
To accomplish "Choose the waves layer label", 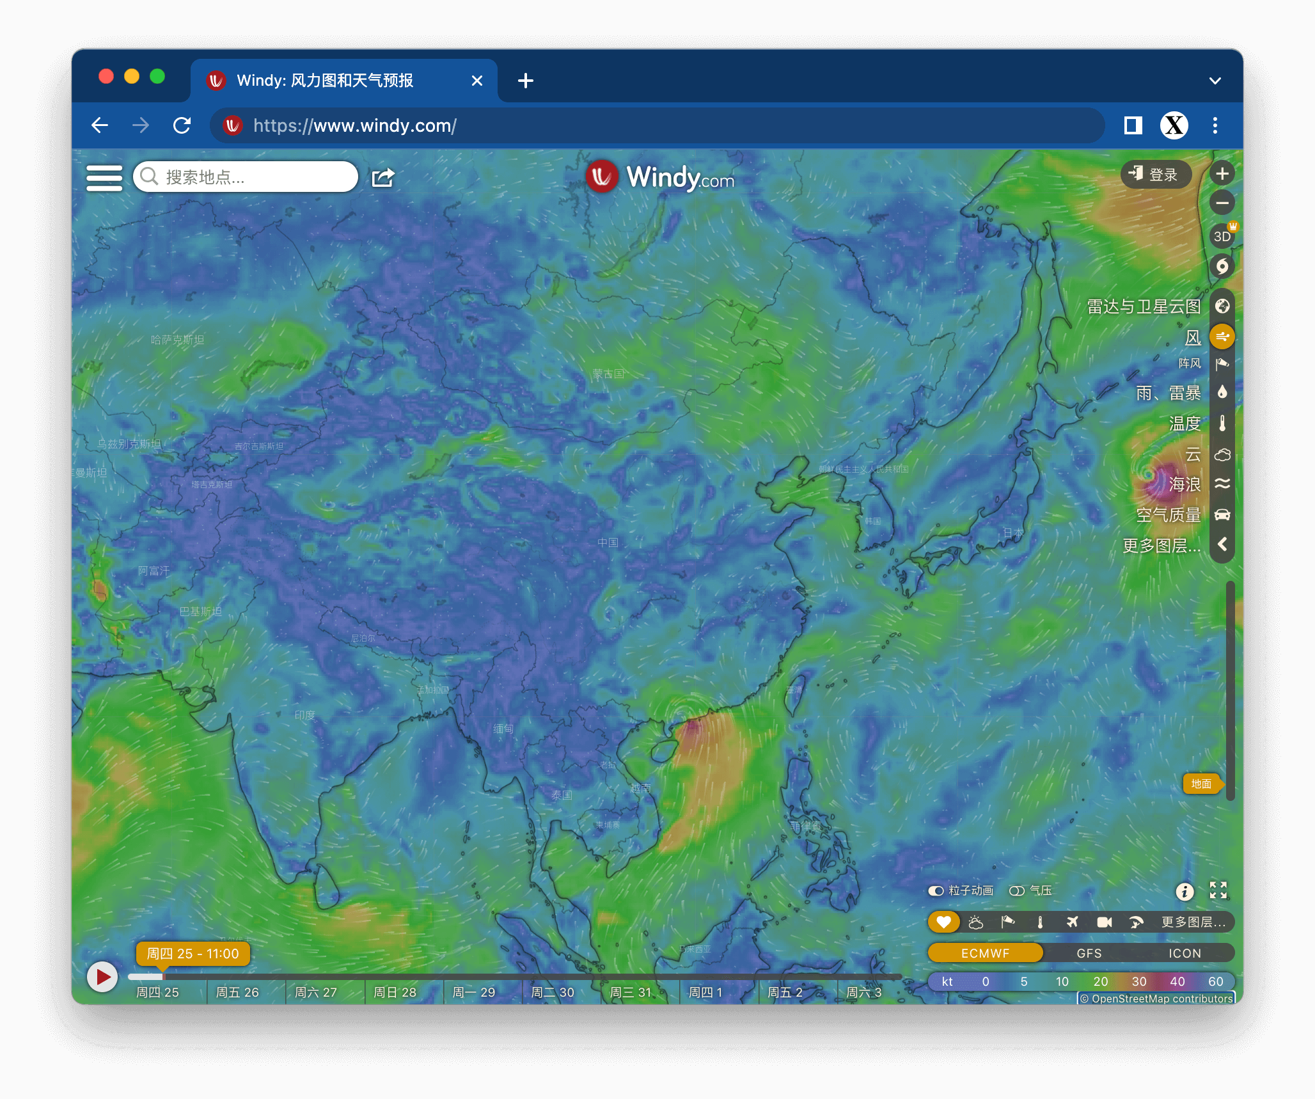I will click(1185, 484).
